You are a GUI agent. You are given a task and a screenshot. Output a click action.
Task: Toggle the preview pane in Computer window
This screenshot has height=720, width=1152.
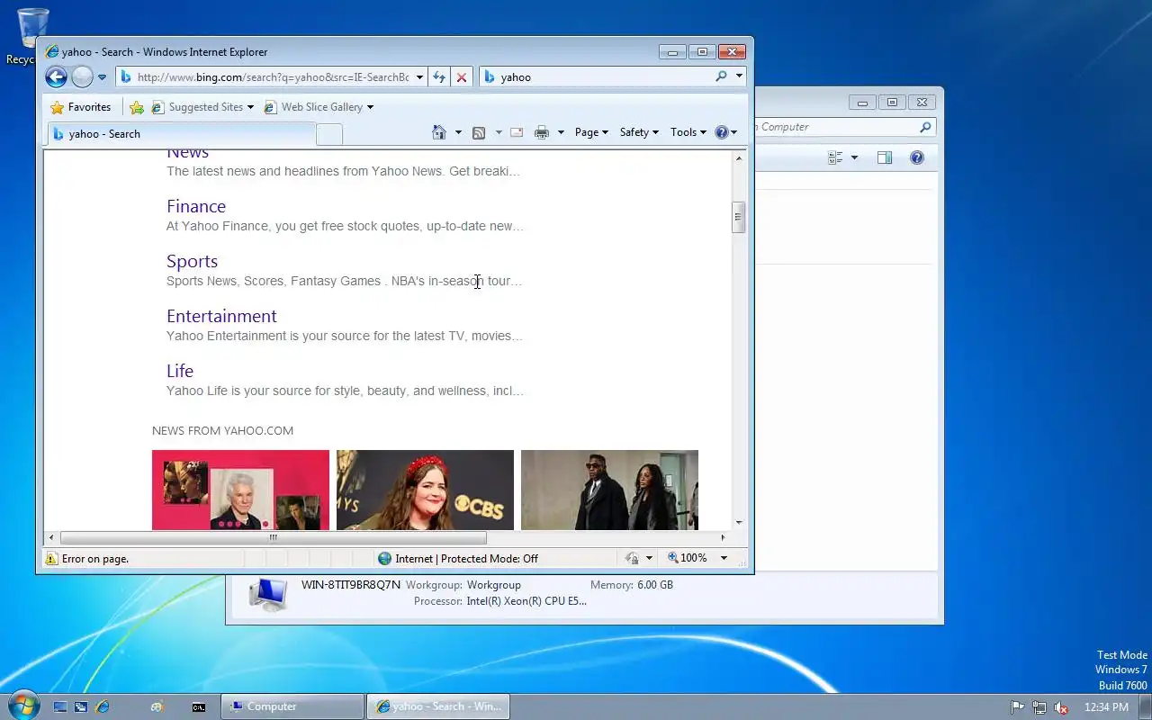885,157
